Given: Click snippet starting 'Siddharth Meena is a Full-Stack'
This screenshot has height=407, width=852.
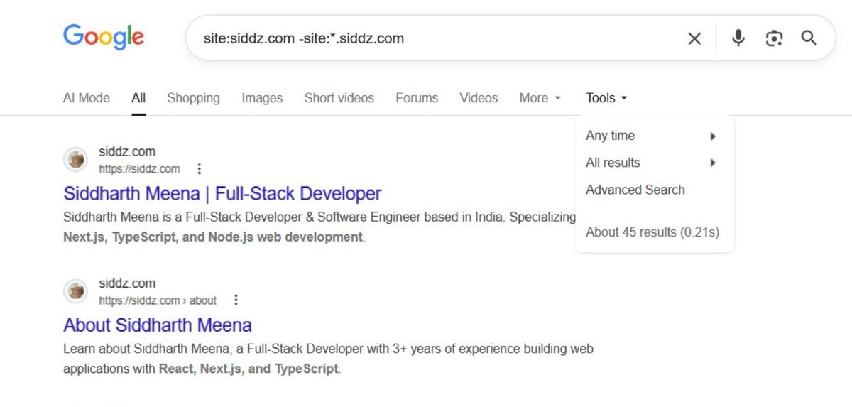Looking at the screenshot, I should click(319, 227).
